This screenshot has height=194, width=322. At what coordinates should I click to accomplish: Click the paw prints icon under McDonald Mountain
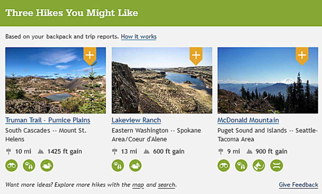pos(241,165)
